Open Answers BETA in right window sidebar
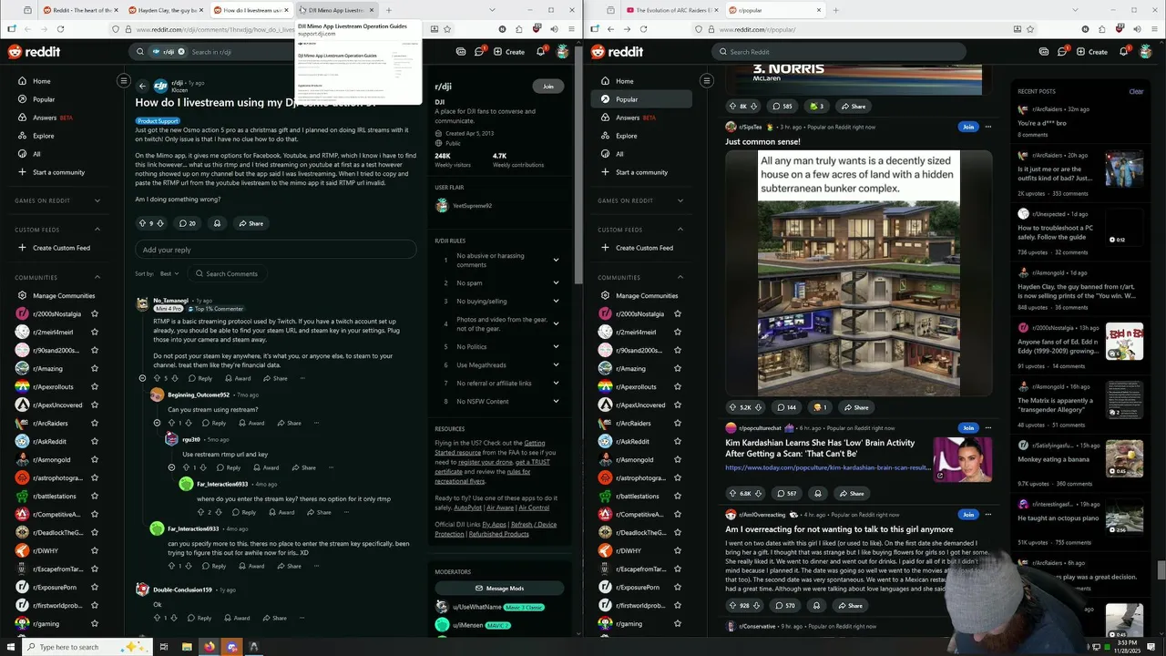The width and height of the screenshot is (1166, 656). point(641,118)
